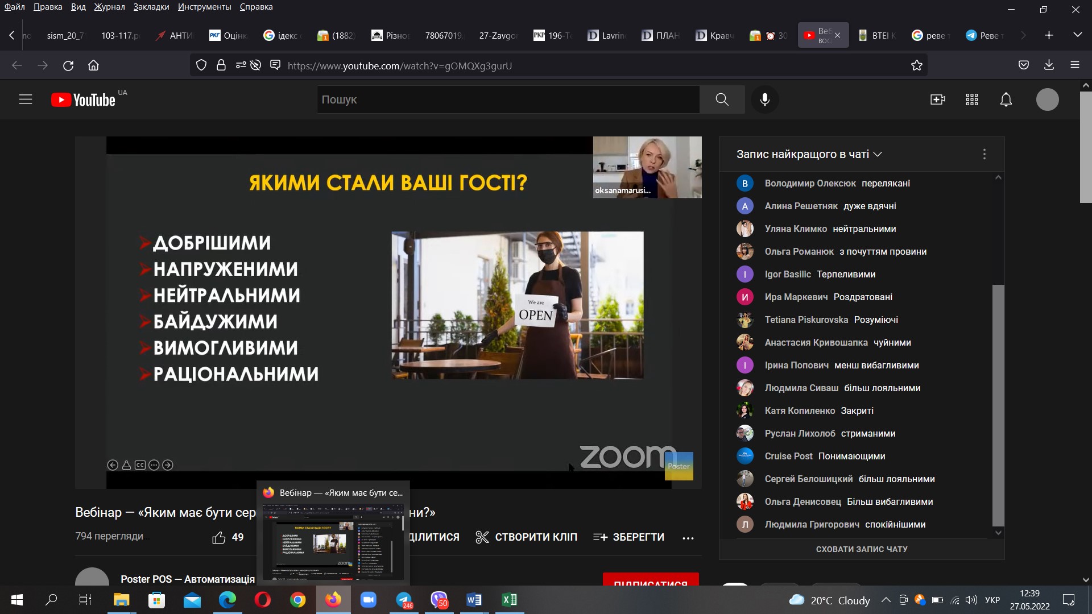The image size is (1092, 614).
Task: Open chat replay three-dot options
Action: [x=984, y=154]
